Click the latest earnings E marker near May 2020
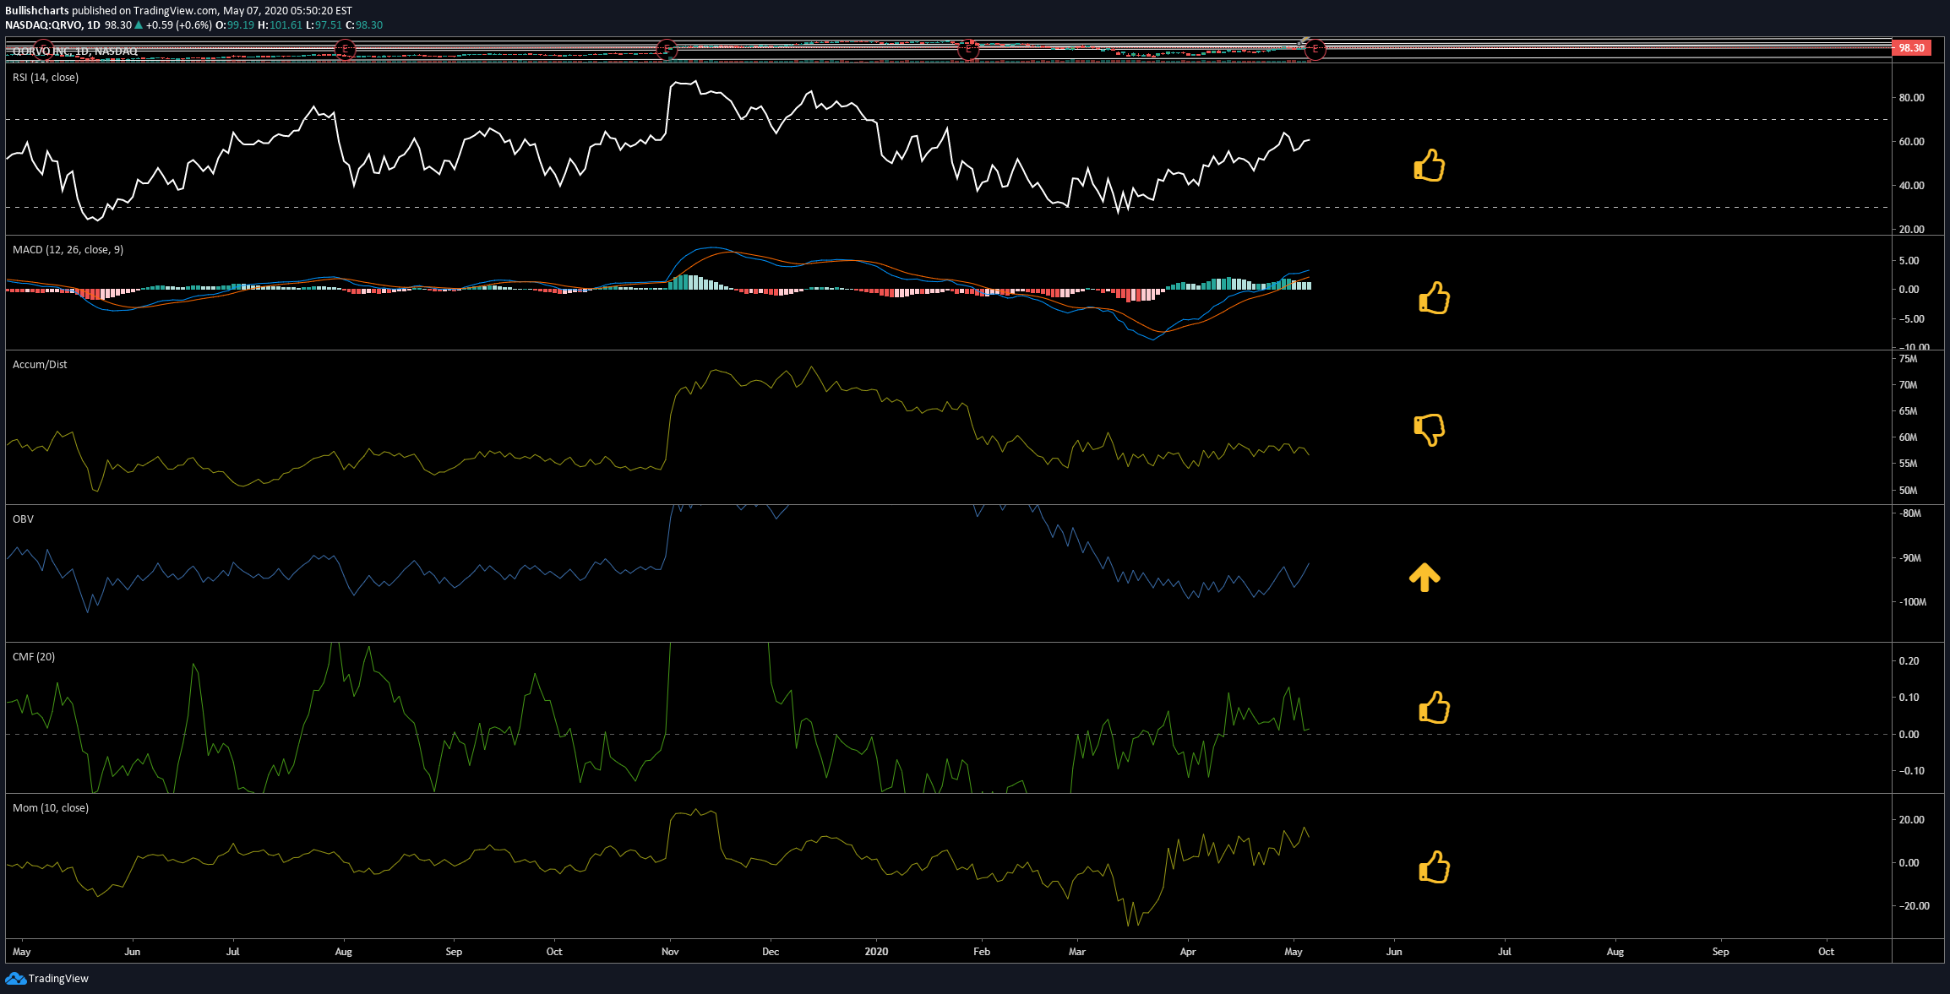Image resolution: width=1950 pixels, height=994 pixels. [1315, 49]
